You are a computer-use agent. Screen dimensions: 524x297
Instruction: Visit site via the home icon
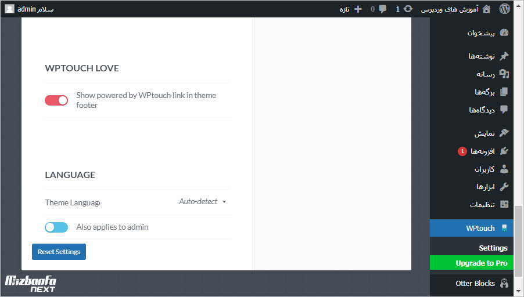point(487,9)
